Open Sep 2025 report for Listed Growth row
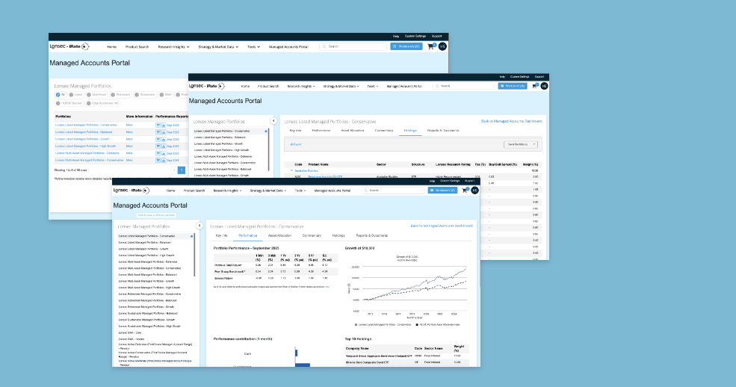Viewport: 736px width, 387px height. [x=173, y=139]
